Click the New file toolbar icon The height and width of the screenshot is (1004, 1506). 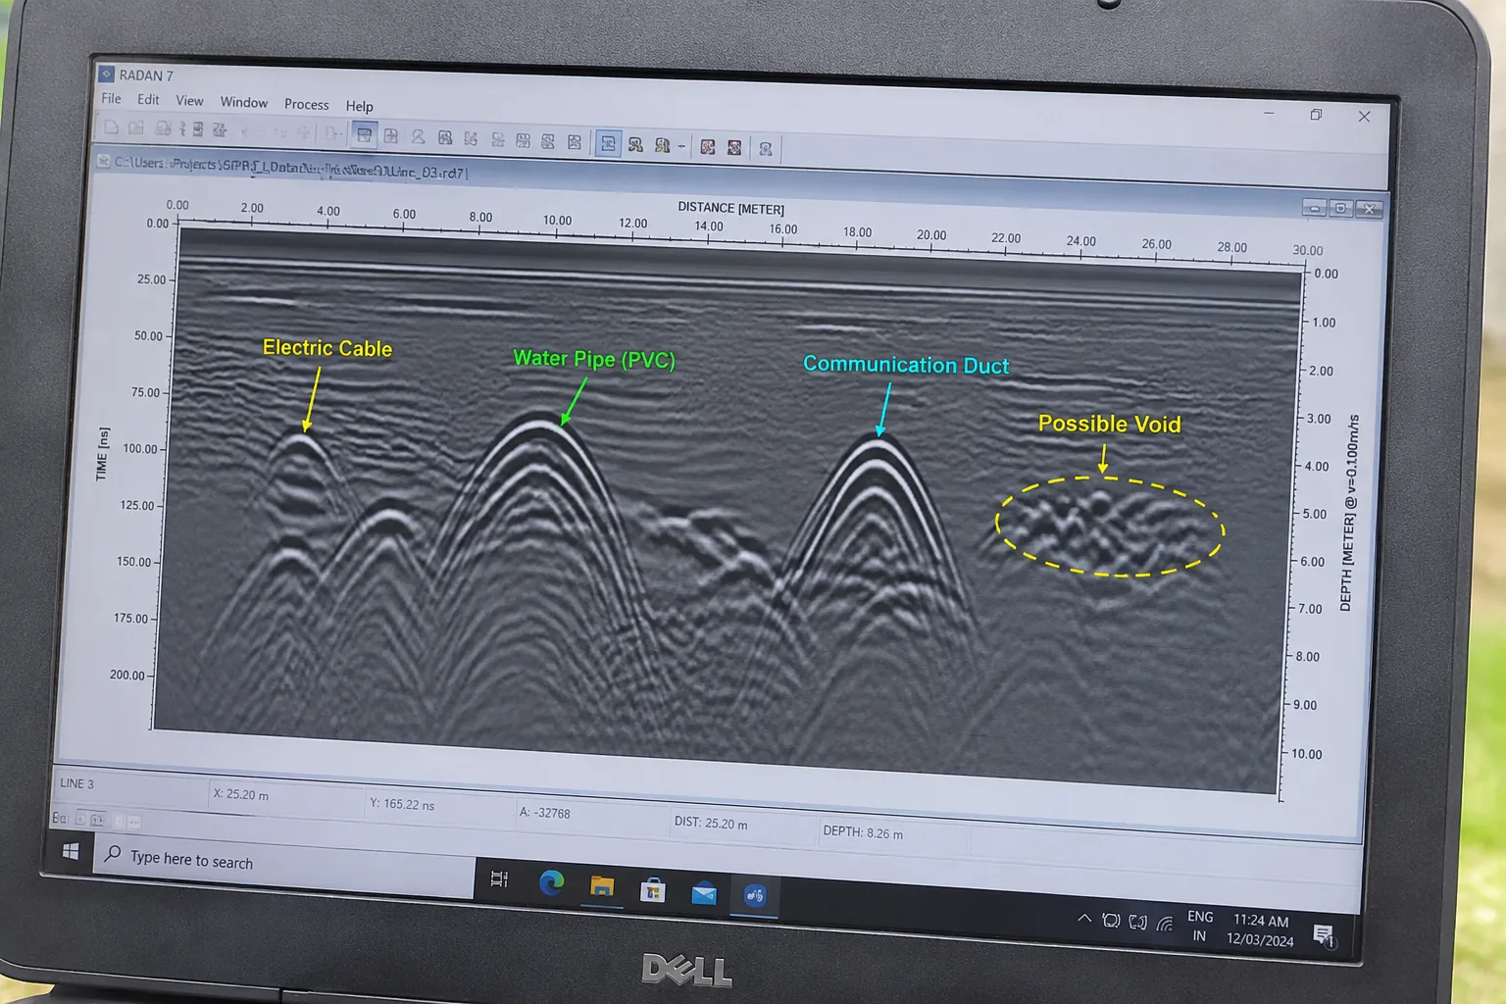click(111, 127)
